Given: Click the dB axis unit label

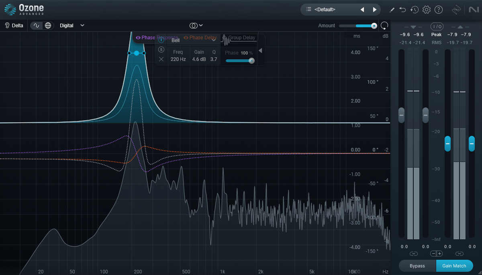Looking at the screenshot, I should point(386,36).
